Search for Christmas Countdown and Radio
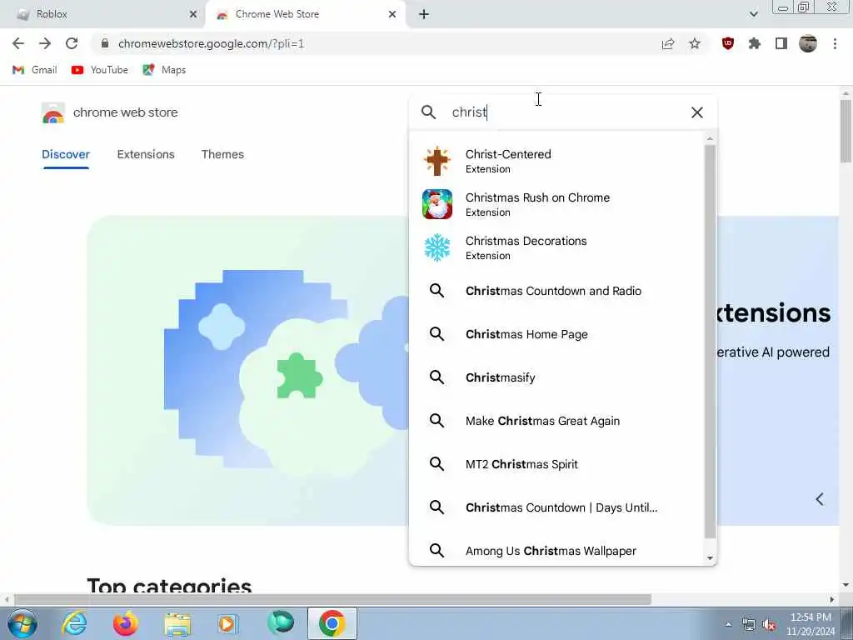 click(557, 291)
